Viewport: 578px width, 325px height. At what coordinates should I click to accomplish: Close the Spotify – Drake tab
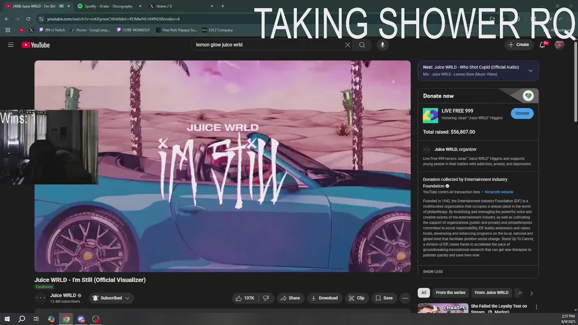140,6
